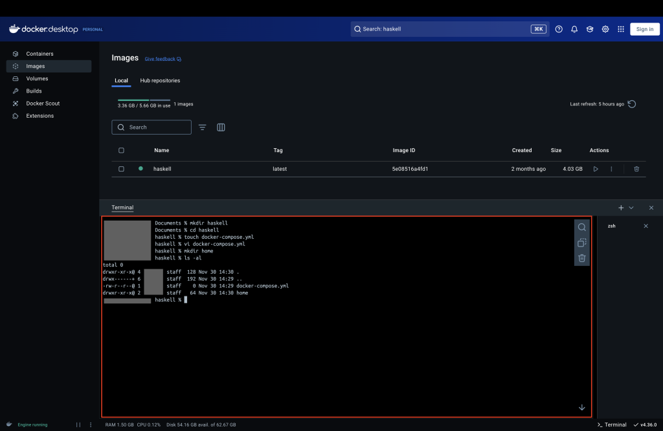
Task: Search within the terminal output
Action: pyautogui.click(x=581, y=227)
